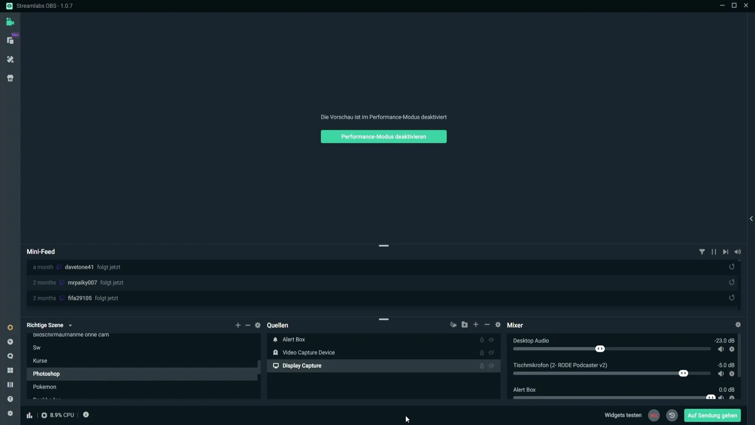
Task: Replay the mrpaiky007 follow alert
Action: [732, 282]
